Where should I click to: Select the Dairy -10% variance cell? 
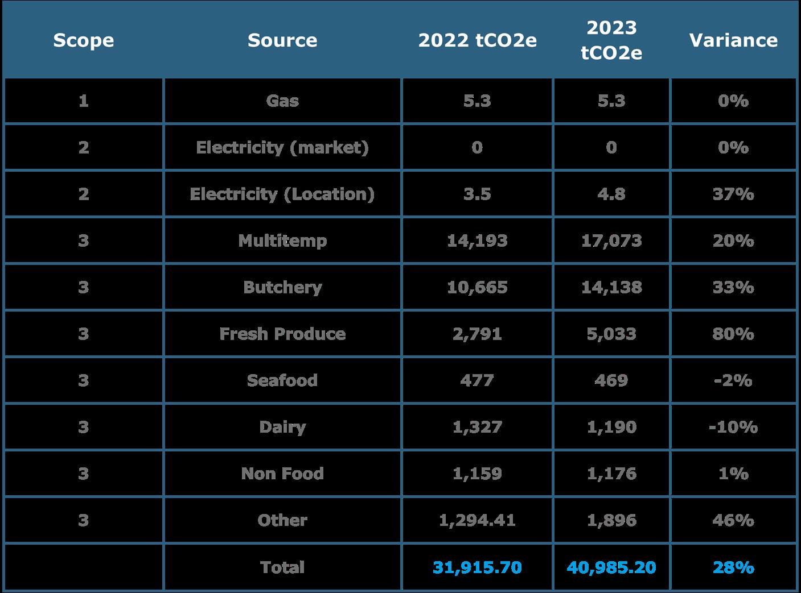733,427
